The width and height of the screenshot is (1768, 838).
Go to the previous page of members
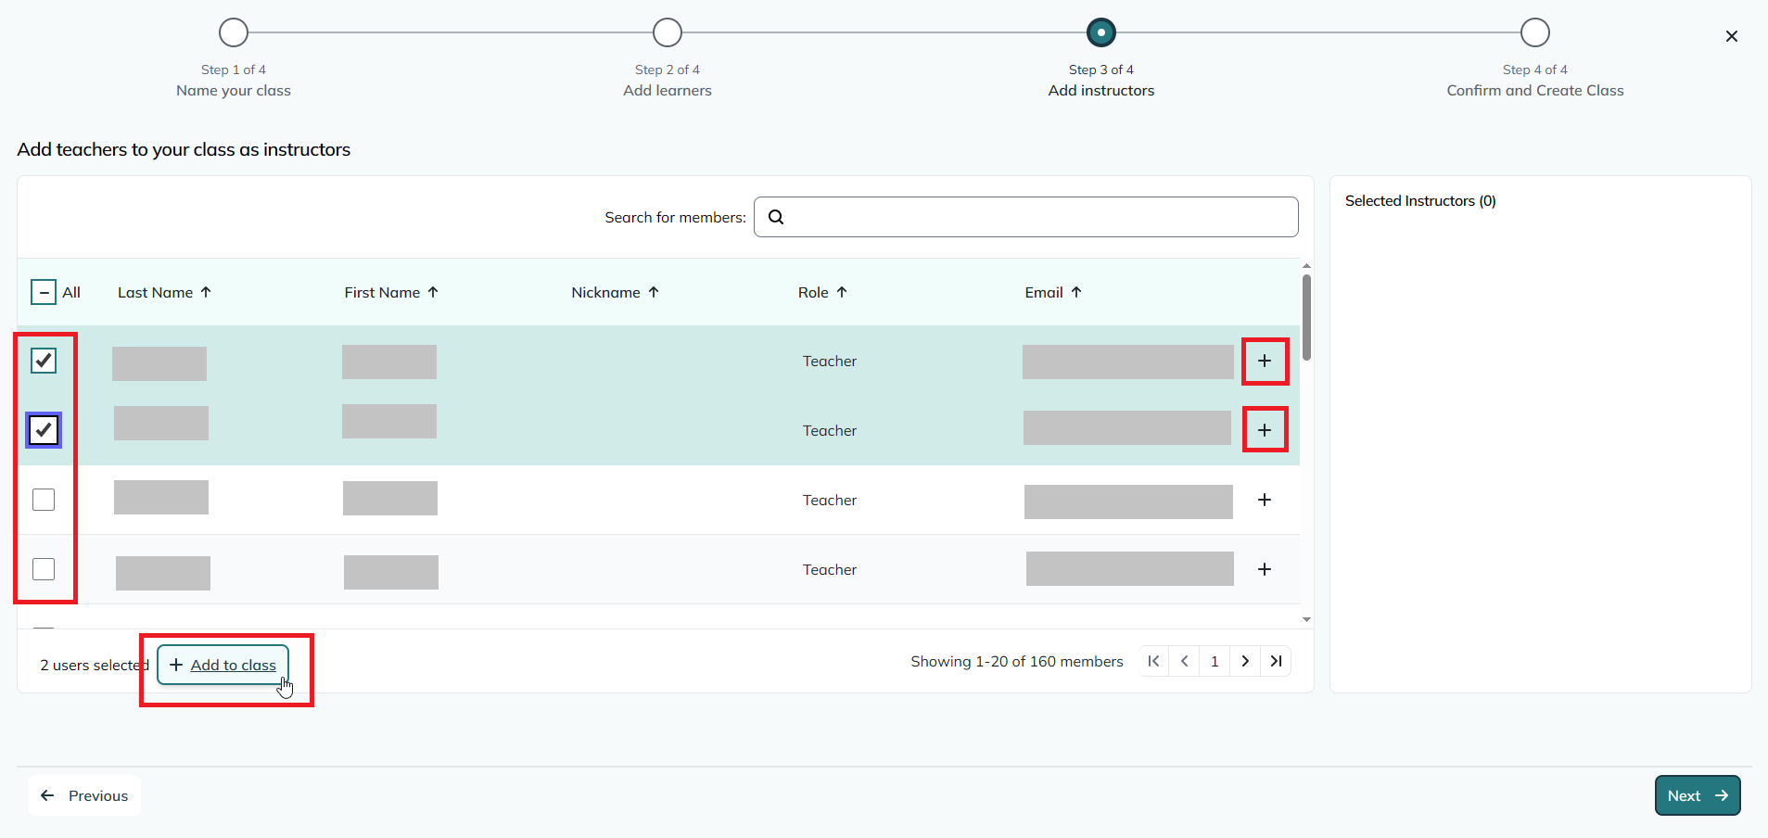(x=1184, y=661)
